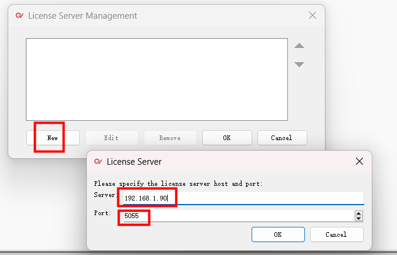Image resolution: width=397 pixels, height=255 pixels.
Task: Close the License Server Management window
Action: 312,16
